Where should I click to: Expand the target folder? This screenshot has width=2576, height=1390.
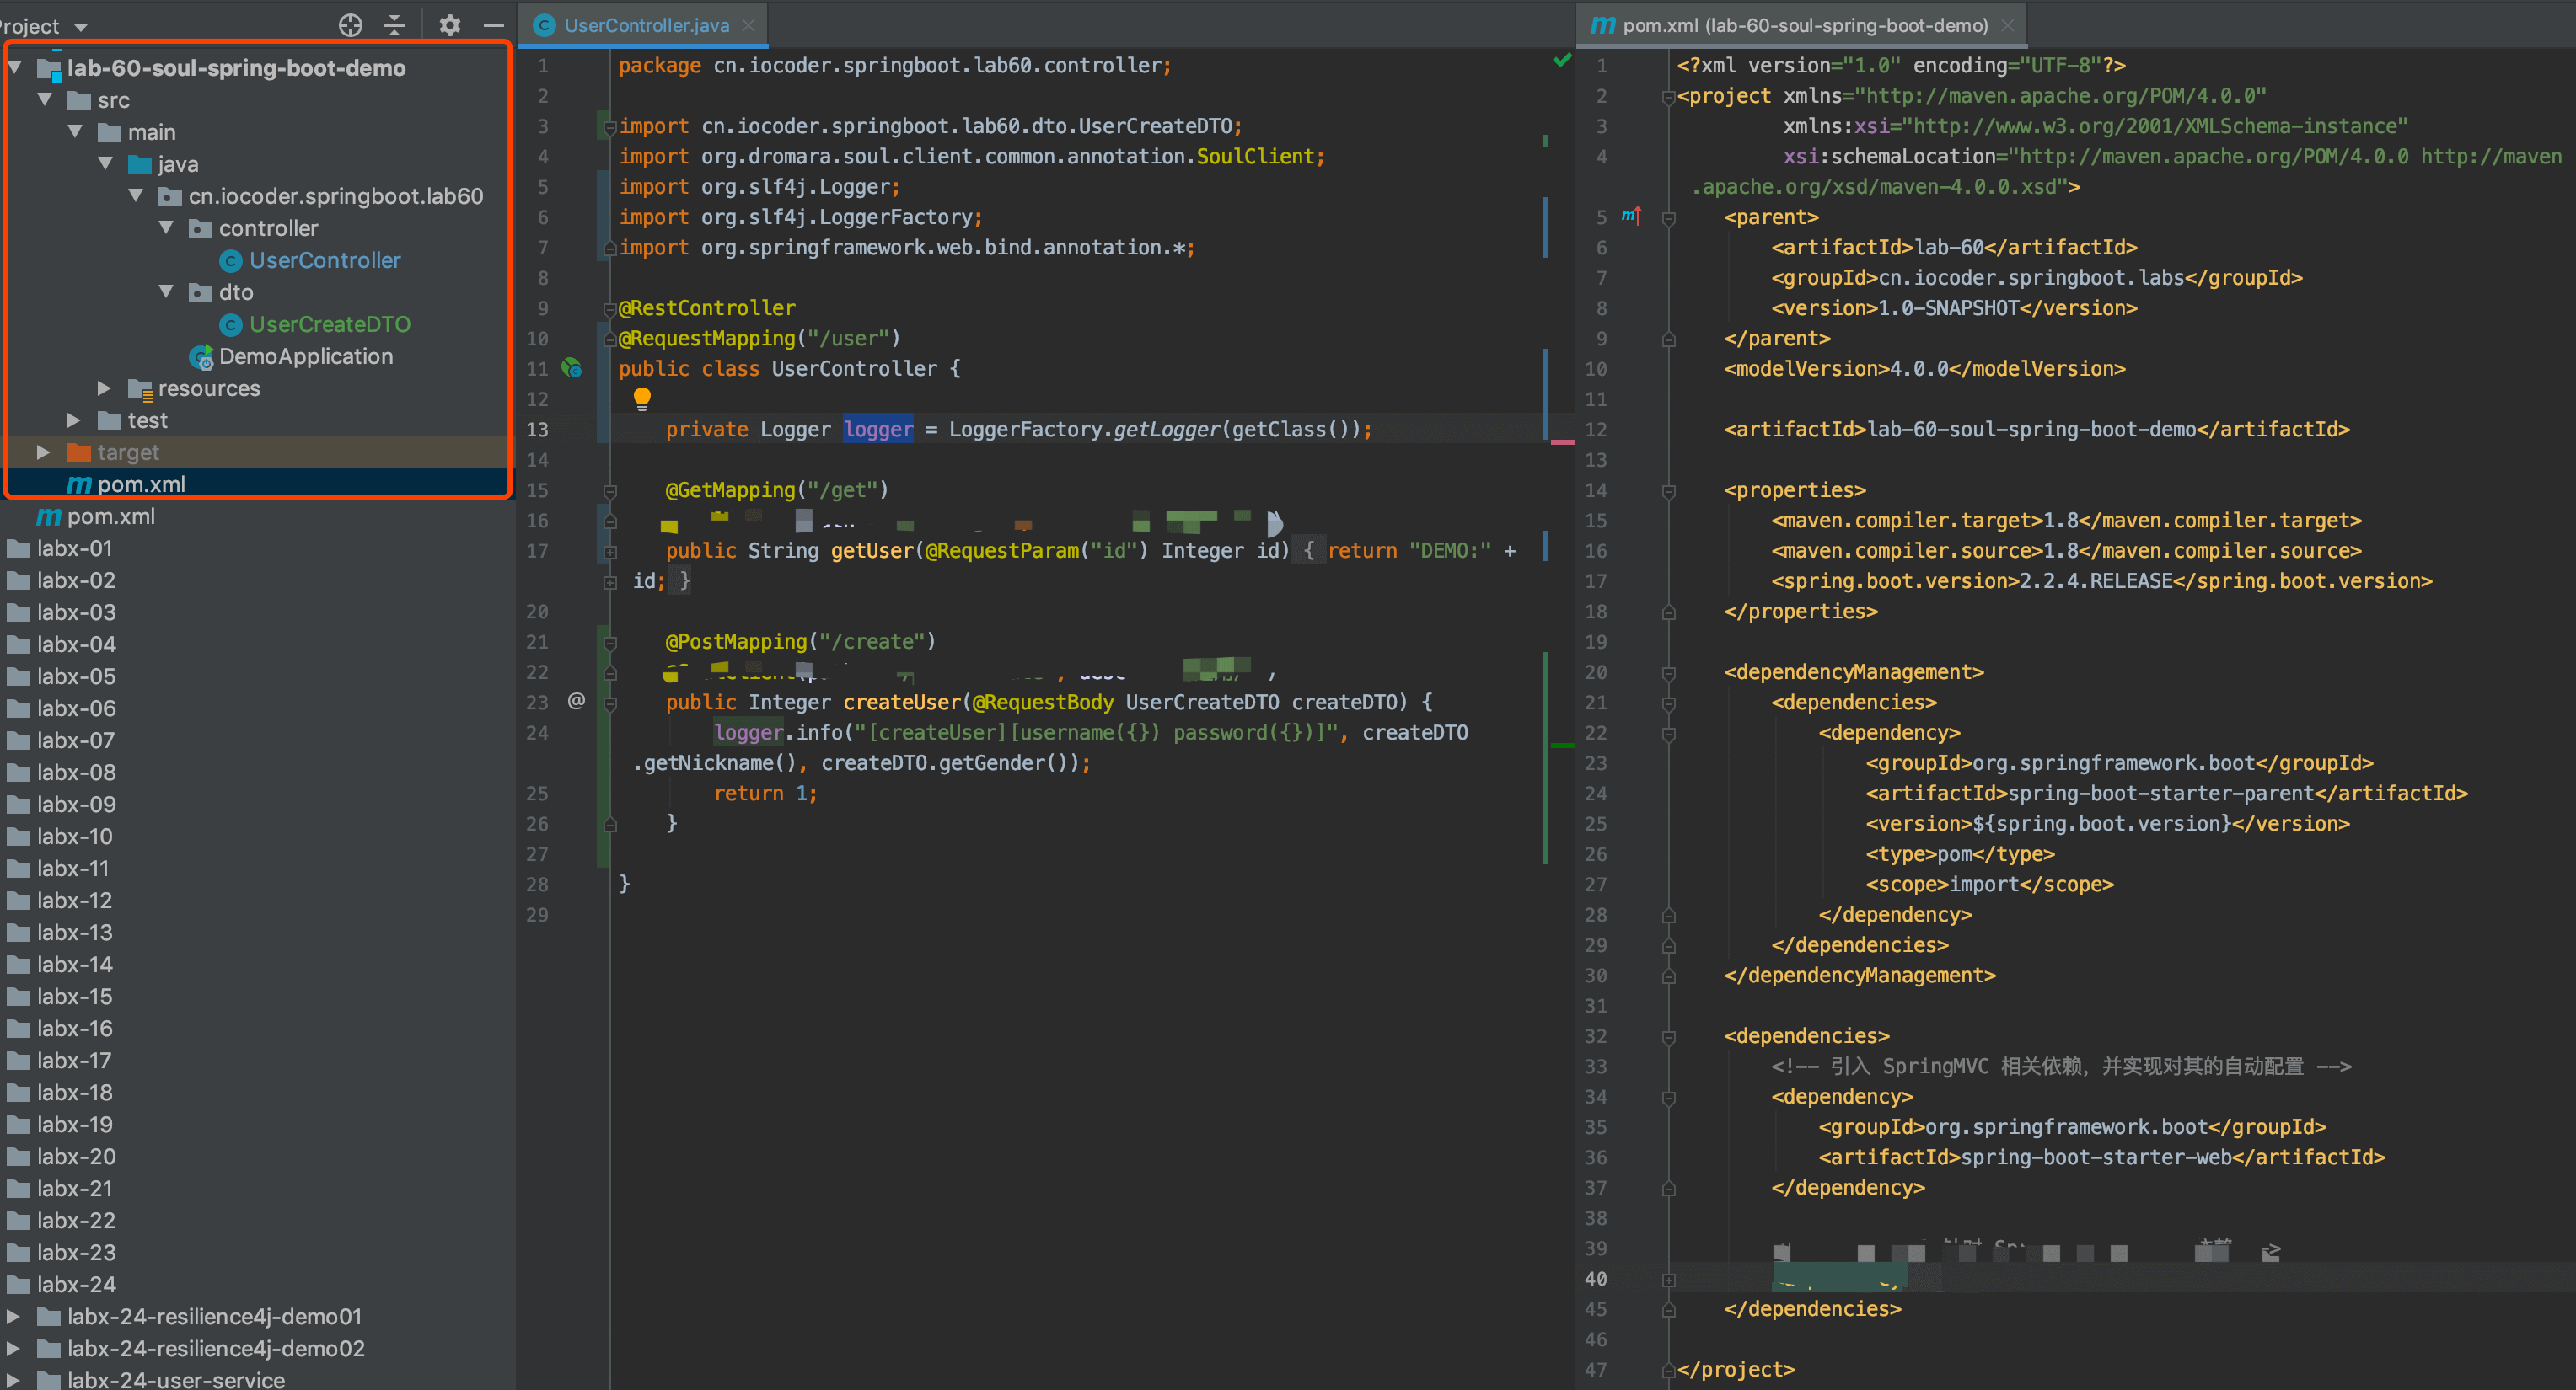click(x=43, y=452)
